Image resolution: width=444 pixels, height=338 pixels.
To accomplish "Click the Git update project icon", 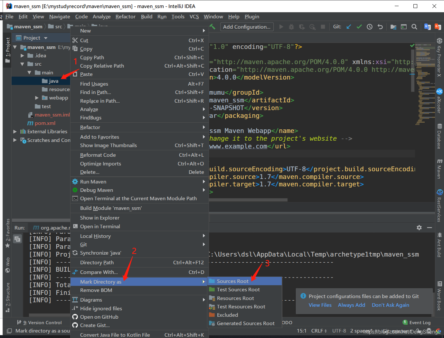I will pyautogui.click(x=349, y=27).
